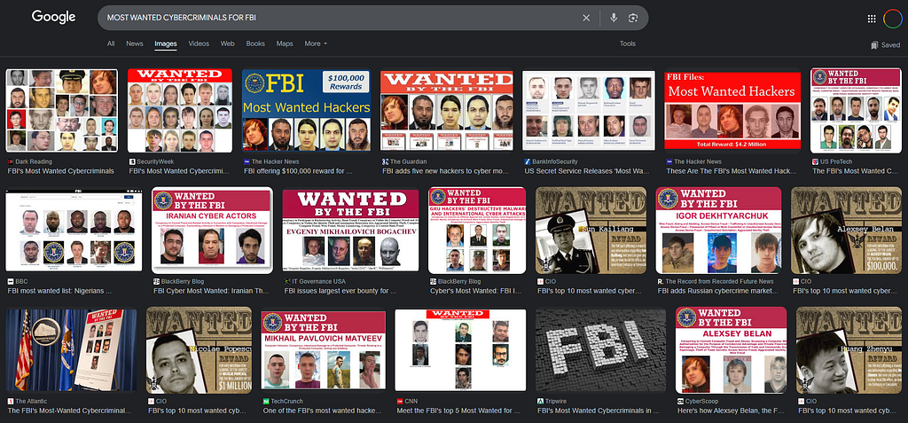
Task: Open the Iranian Cyber Actors poster thumbnail
Action: (212, 231)
